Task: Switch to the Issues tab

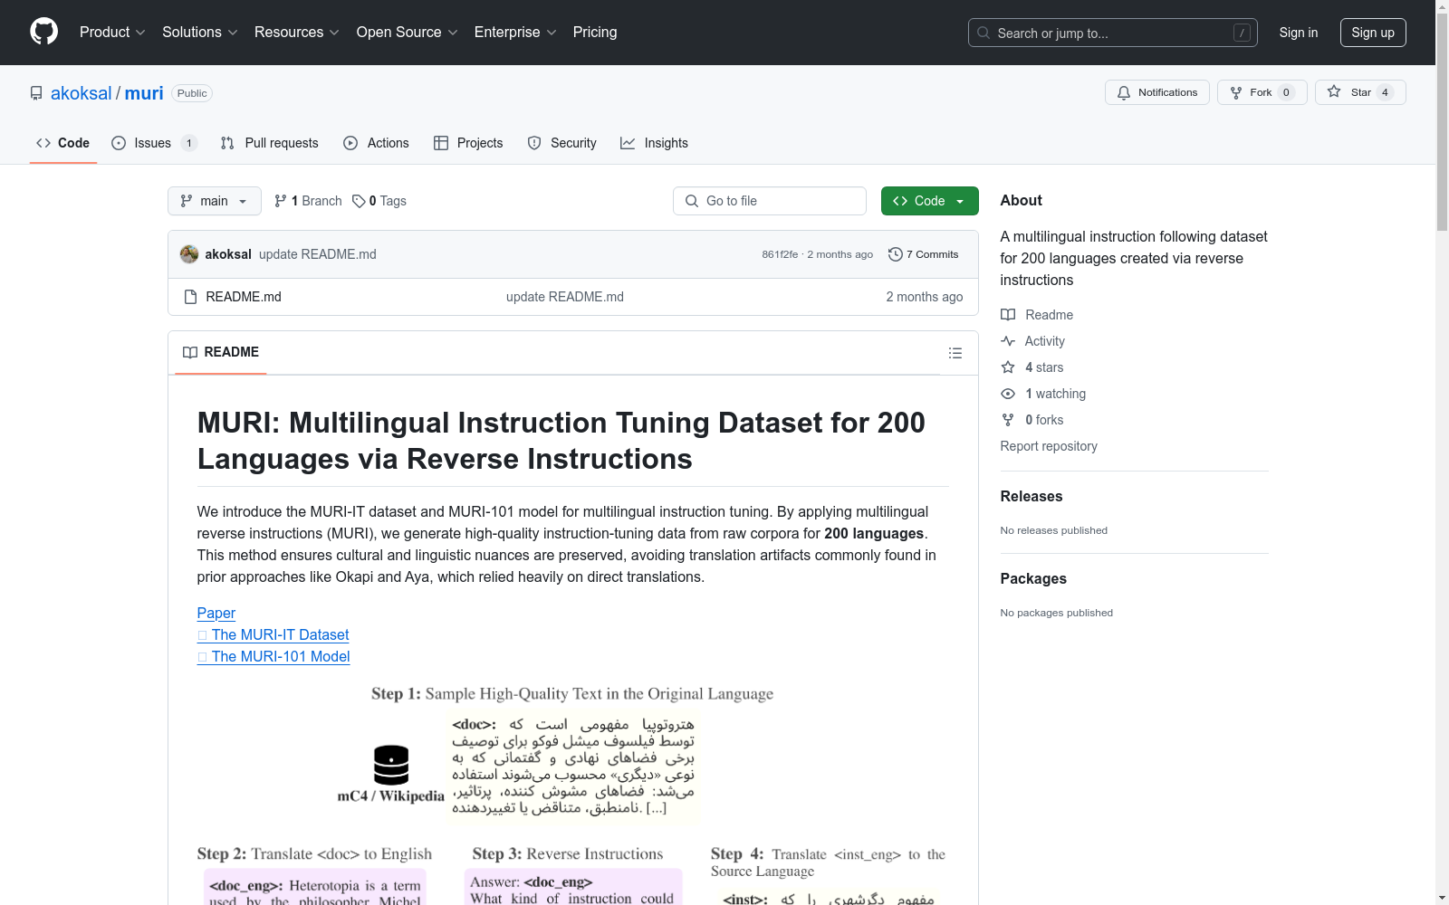Action: coord(154,143)
